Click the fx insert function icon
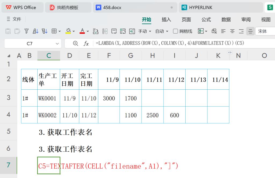 pos(86,43)
